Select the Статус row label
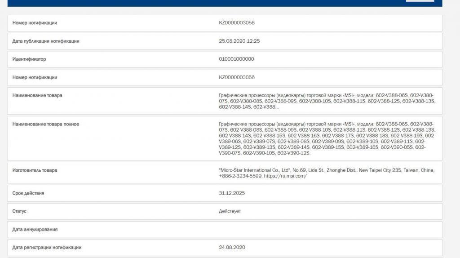This screenshot has width=460, height=258. [19, 211]
